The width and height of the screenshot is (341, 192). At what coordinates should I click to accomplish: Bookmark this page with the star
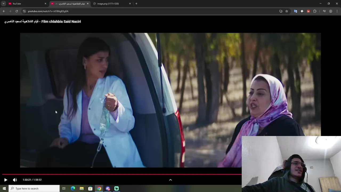point(287,11)
